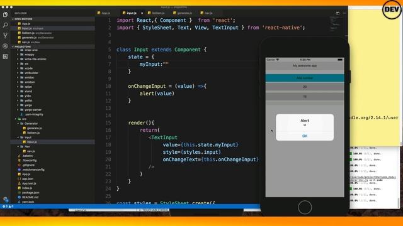Open the Explorer view in activity bar
403x226 pixels.
pyautogui.click(x=5, y=14)
